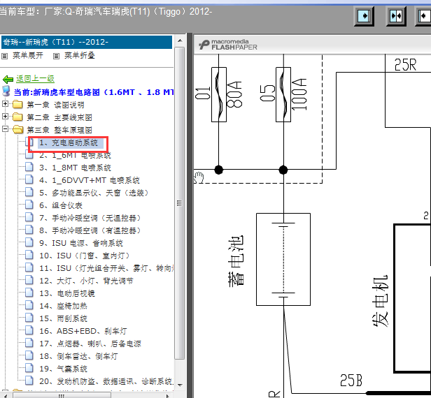This screenshot has height=398, width=431.
Task: Click the 菜单展开 menu expand icon
Action: (x=5, y=57)
